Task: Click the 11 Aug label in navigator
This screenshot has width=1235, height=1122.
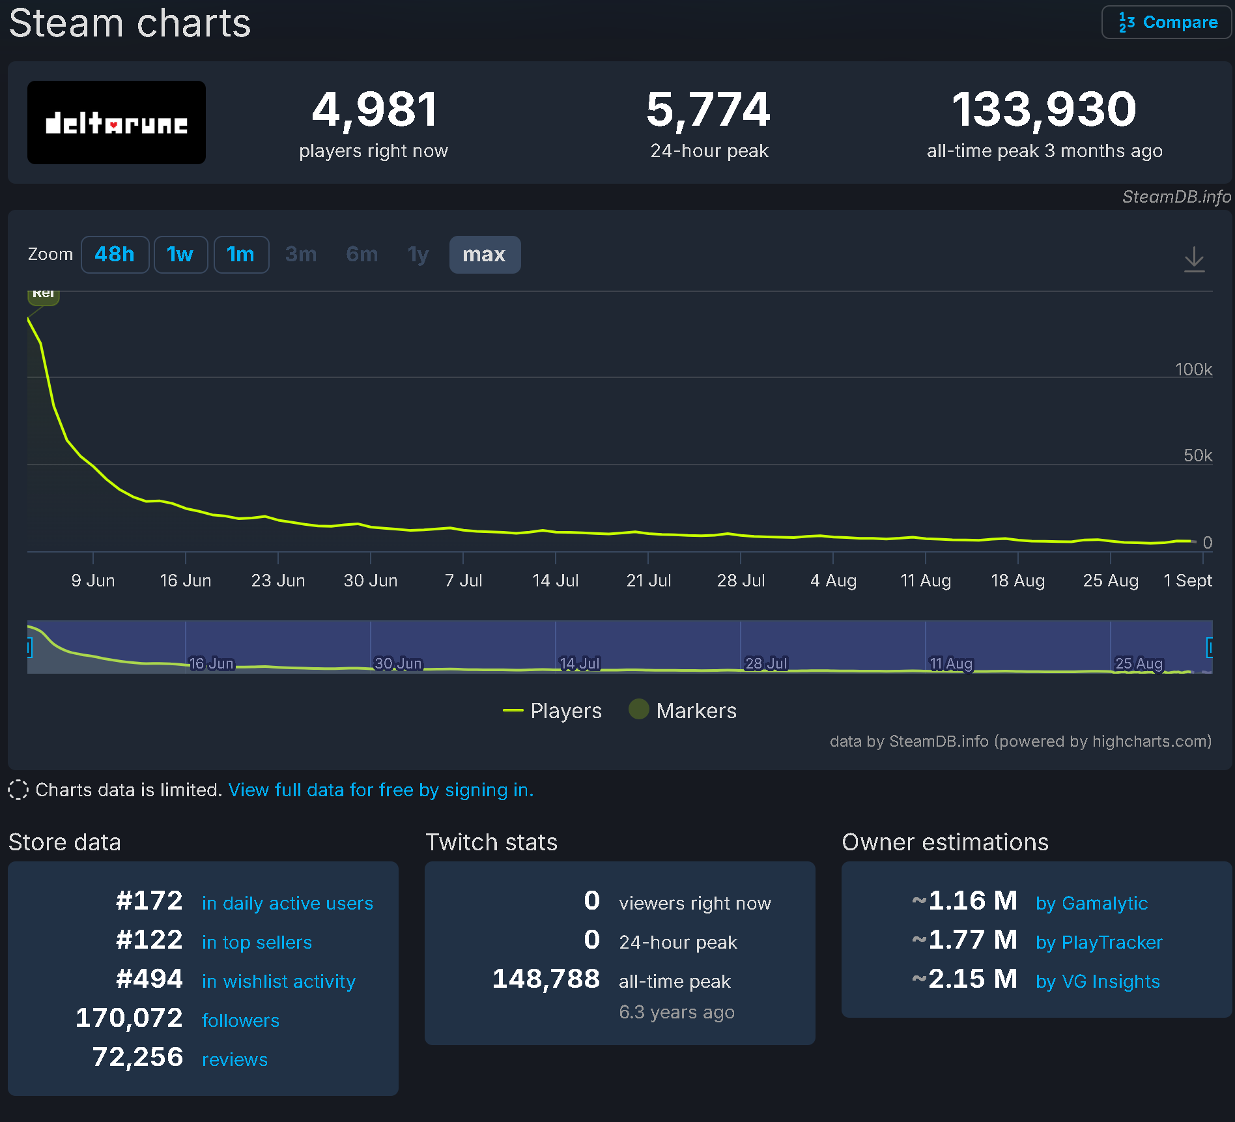Action: (951, 663)
